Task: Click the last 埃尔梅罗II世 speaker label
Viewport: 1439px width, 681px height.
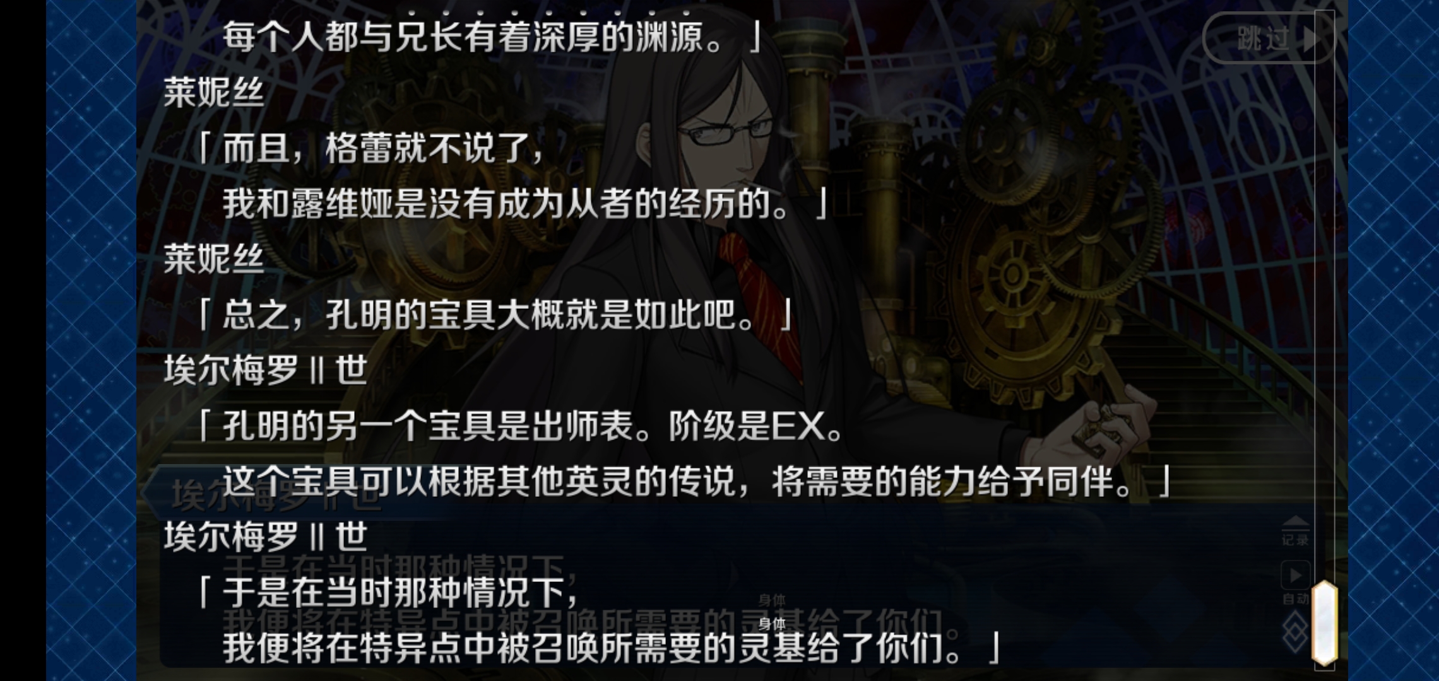Action: 265,537
